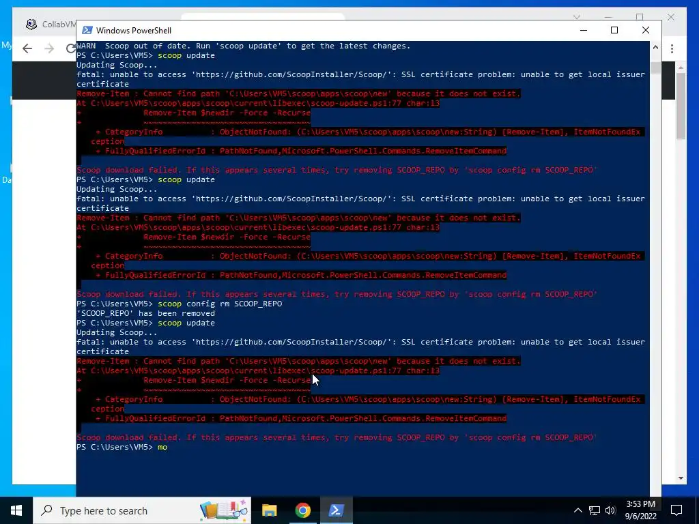Click PowerShell scrollbar up arrow
The width and height of the screenshot is (699, 524).
655,47
